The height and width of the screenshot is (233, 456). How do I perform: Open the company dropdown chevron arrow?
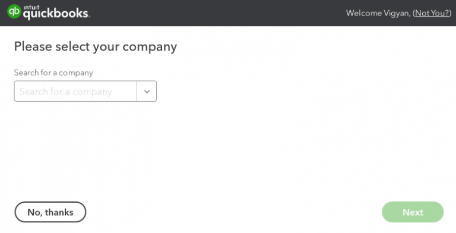click(x=147, y=92)
